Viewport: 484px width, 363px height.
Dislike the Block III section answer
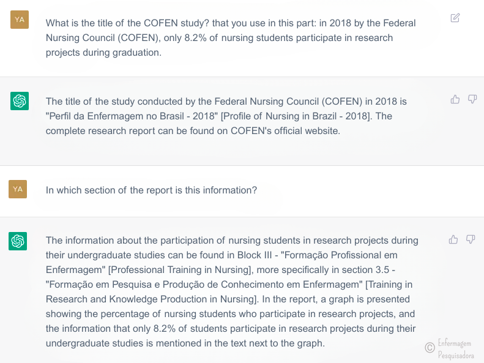471,239
